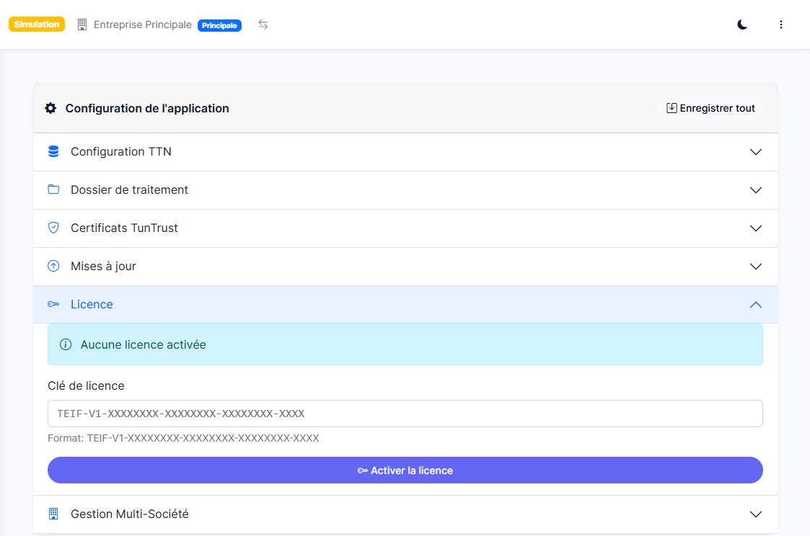Screen dimensions: 810x536
Task: Click the gear icon in configuration header
Action: click(50, 108)
